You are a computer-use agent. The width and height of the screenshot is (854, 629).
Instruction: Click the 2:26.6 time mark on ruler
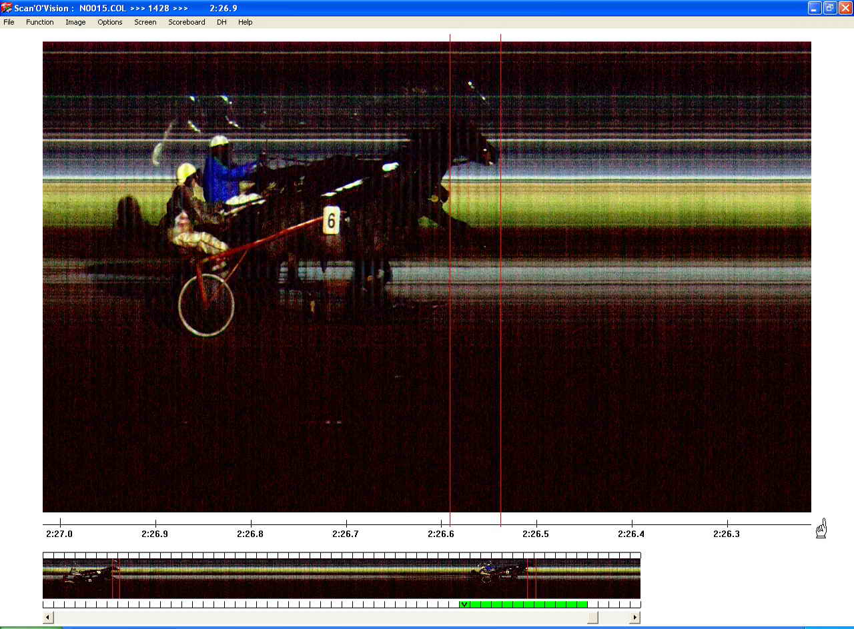pos(442,534)
